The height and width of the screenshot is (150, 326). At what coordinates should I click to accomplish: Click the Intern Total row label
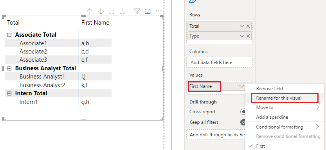pos(31,93)
